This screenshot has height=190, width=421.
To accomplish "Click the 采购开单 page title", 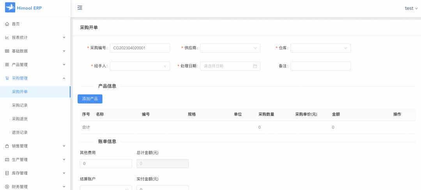I will coord(89,27).
